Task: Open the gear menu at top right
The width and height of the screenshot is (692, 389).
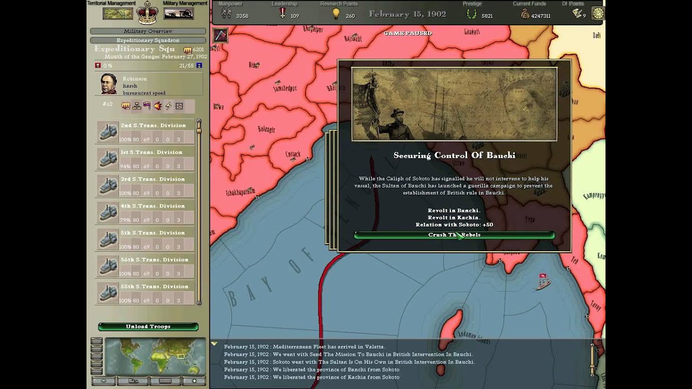Action: (x=598, y=13)
